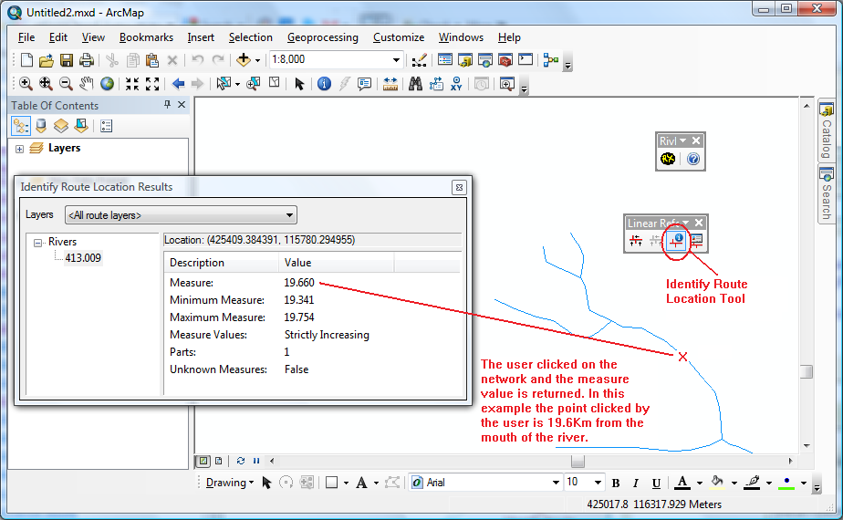Click the Fixed Zoom In icon
The image size is (843, 520).
(x=132, y=84)
